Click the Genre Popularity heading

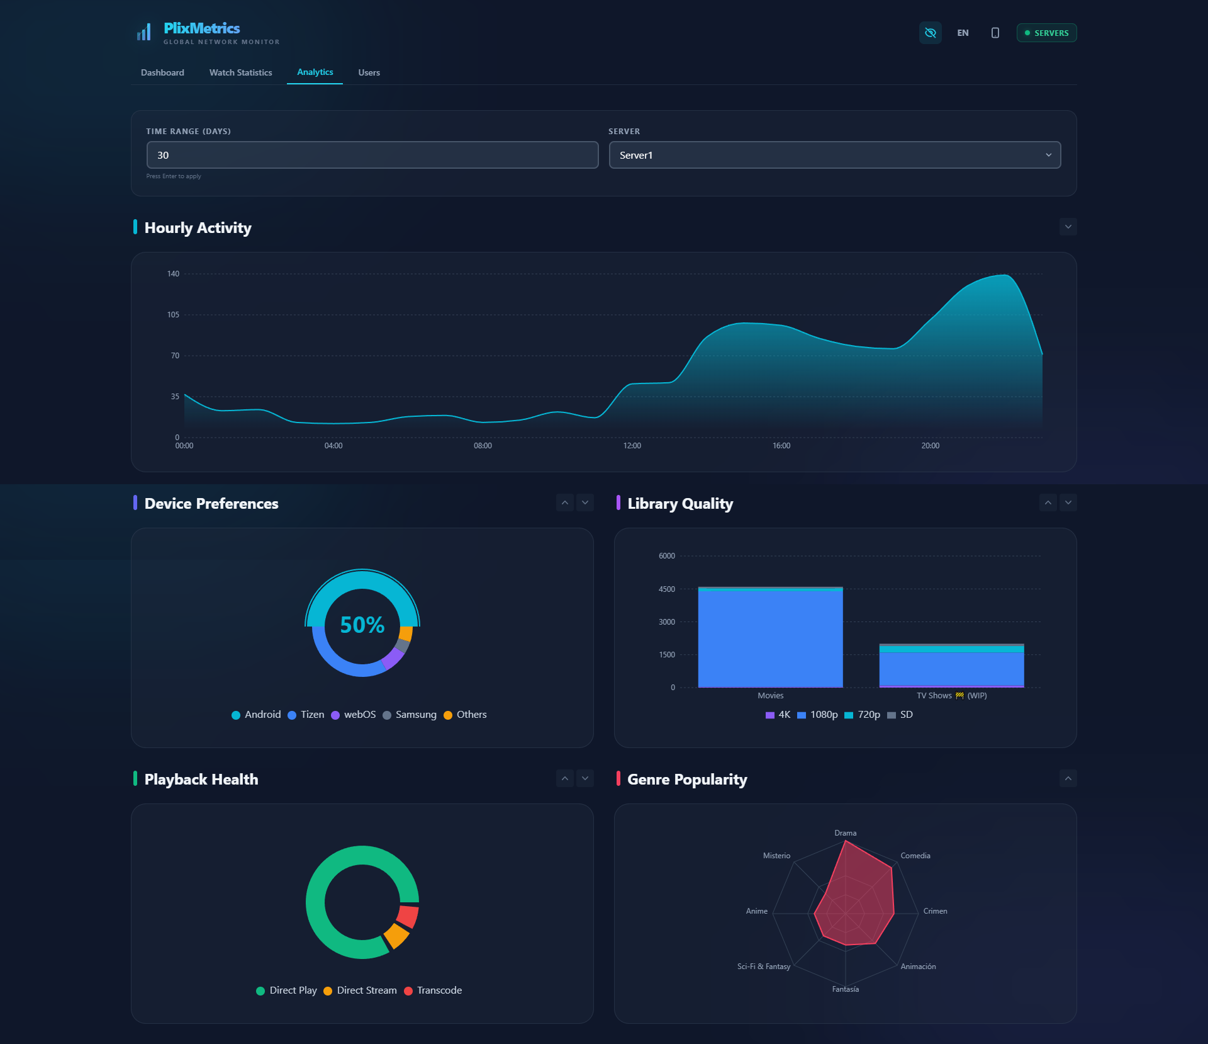tap(687, 780)
